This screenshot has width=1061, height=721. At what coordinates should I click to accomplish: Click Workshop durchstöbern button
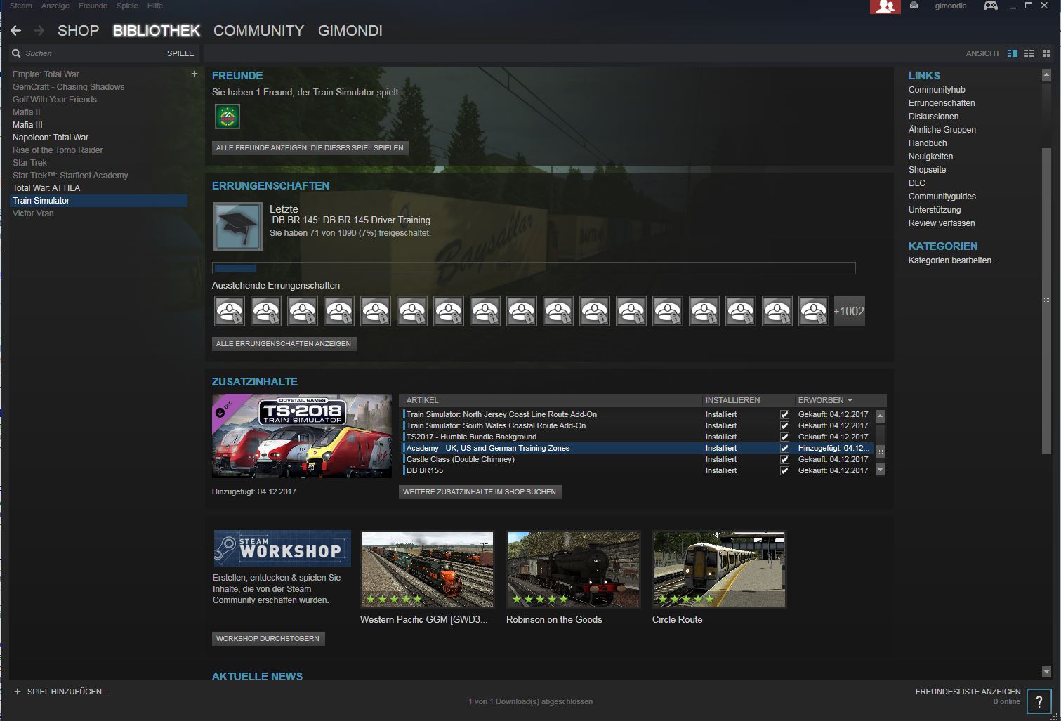coord(268,639)
